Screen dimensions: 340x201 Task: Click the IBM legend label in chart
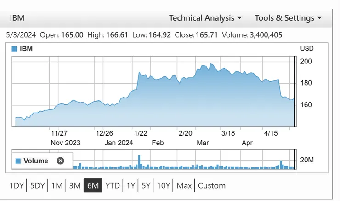point(26,49)
